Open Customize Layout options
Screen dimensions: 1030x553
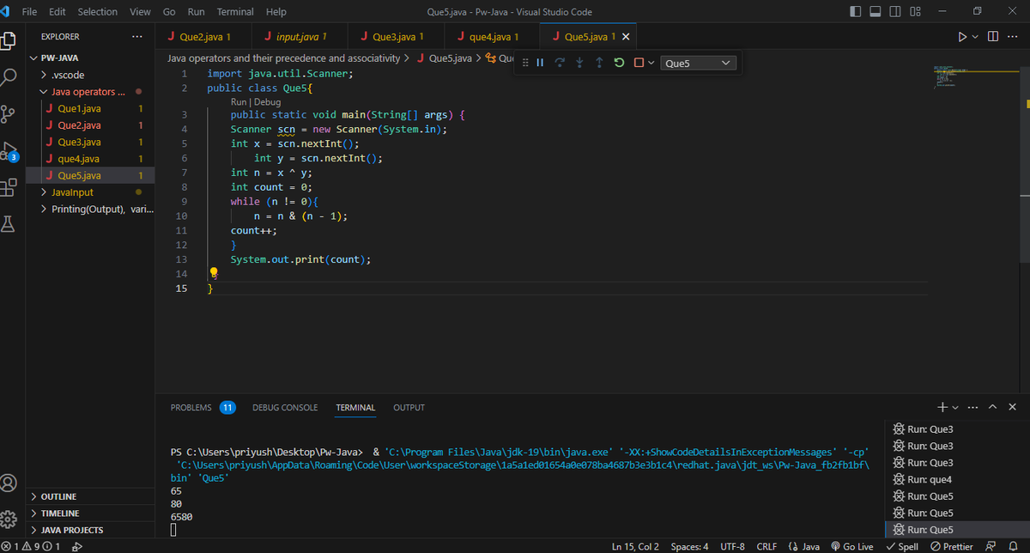point(915,12)
